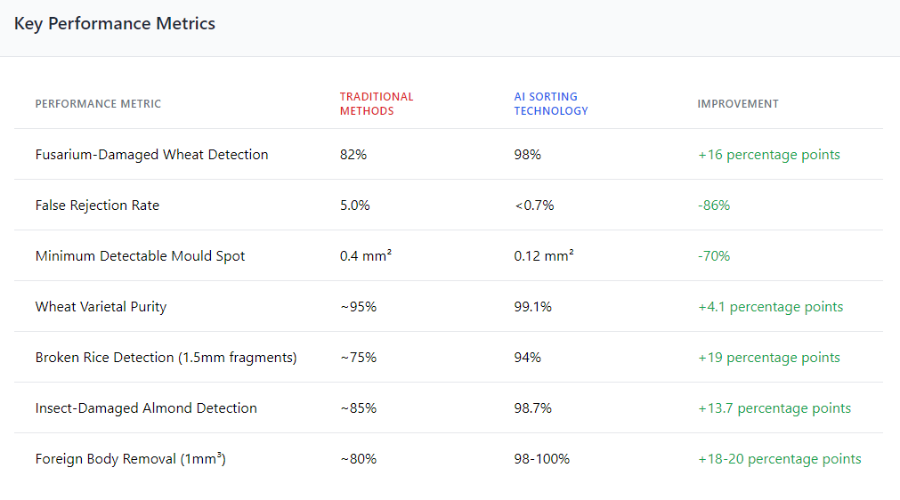Click the +4.1 percentage points value
This screenshot has width=900, height=500.
point(771,307)
